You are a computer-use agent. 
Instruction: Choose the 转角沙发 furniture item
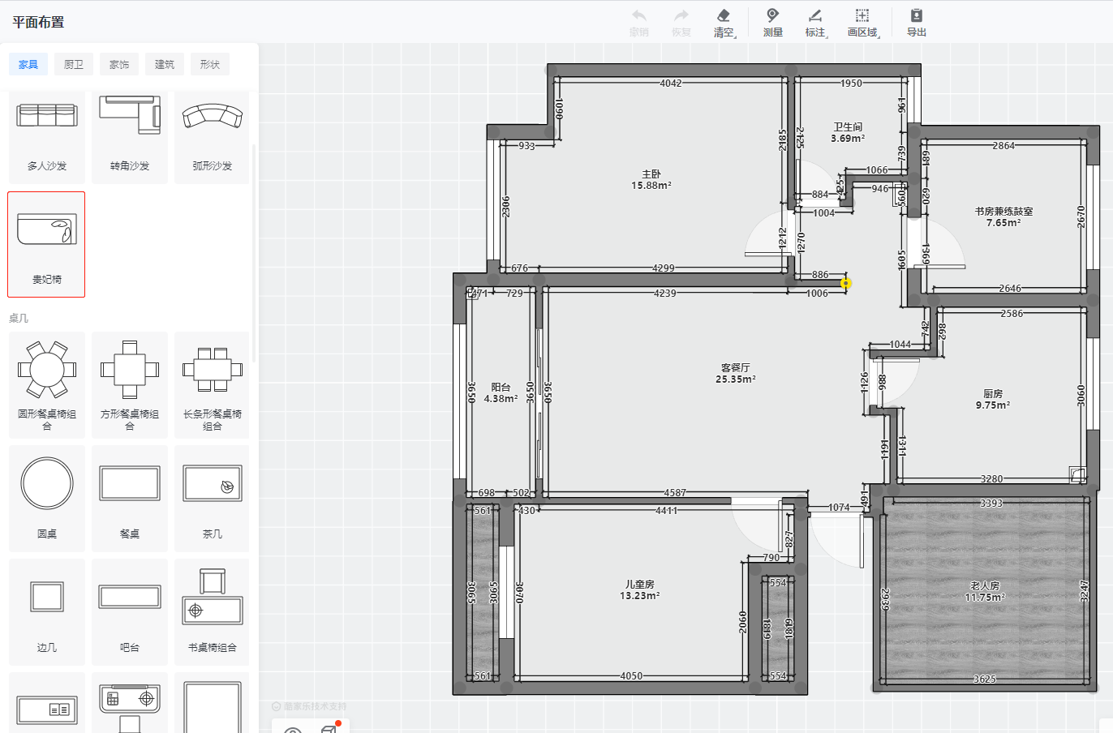[x=130, y=136]
